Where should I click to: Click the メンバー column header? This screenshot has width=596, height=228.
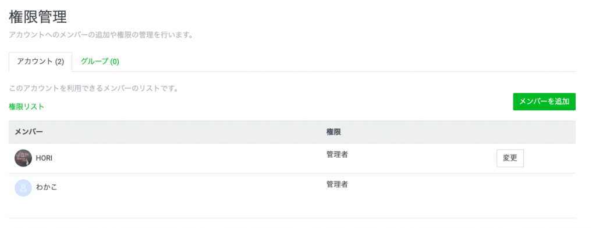point(29,132)
